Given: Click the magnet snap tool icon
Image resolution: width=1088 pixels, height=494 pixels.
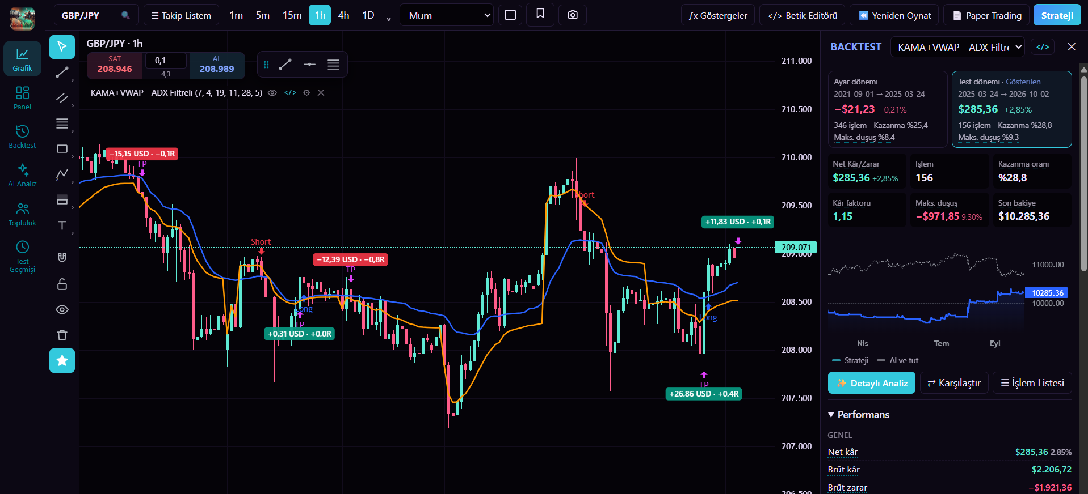Looking at the screenshot, I should (x=62, y=257).
